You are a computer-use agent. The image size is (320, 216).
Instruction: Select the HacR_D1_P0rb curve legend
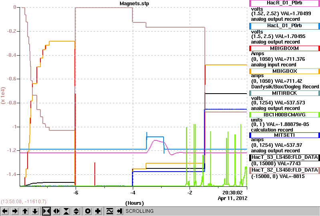(284, 3)
